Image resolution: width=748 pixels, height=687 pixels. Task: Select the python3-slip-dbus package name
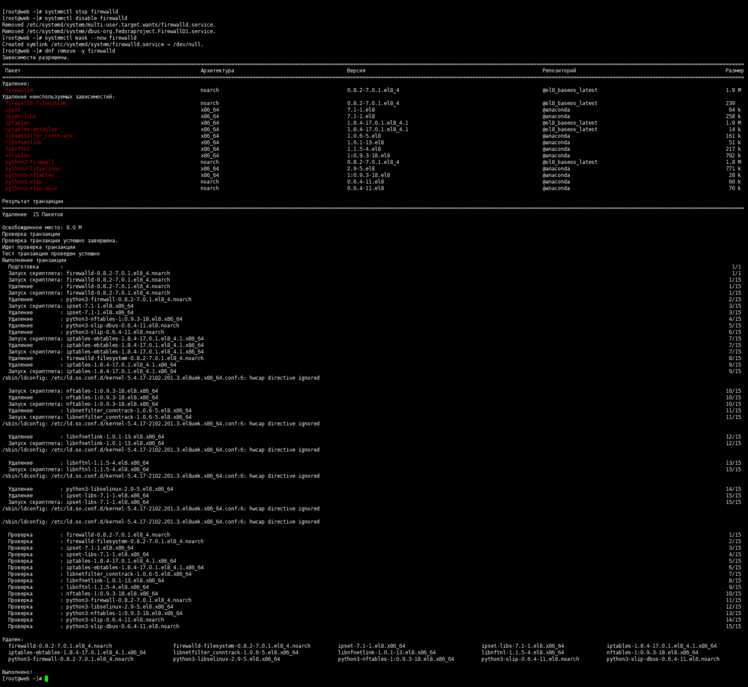tap(32, 188)
